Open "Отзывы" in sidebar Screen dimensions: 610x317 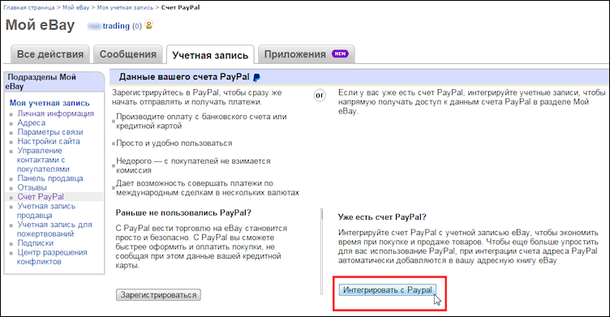click(x=32, y=188)
